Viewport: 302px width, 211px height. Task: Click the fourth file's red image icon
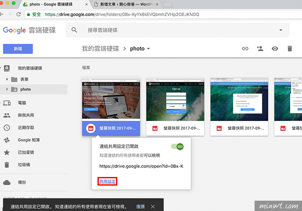(283, 128)
